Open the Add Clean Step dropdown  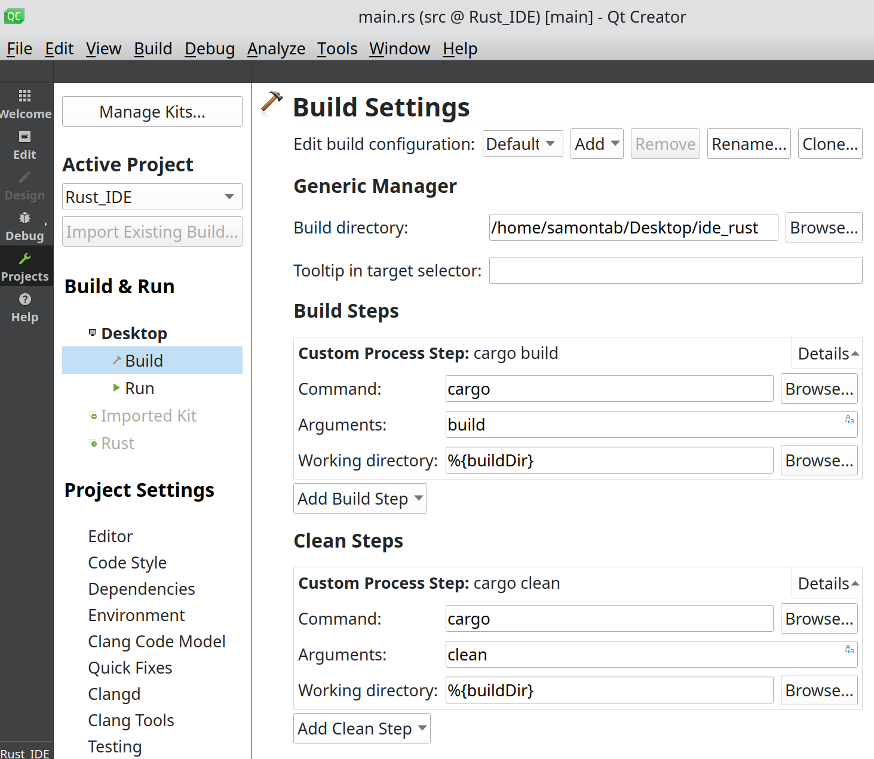click(x=362, y=729)
